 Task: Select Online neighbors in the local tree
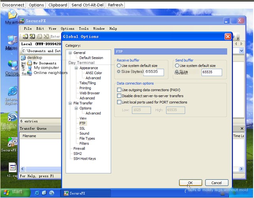(x=51, y=73)
